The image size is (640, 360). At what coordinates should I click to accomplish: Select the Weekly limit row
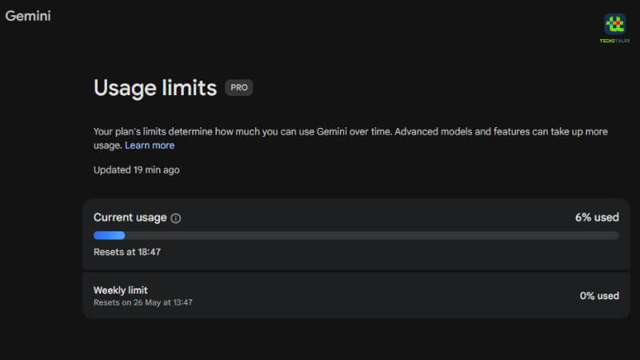pyautogui.click(x=356, y=295)
